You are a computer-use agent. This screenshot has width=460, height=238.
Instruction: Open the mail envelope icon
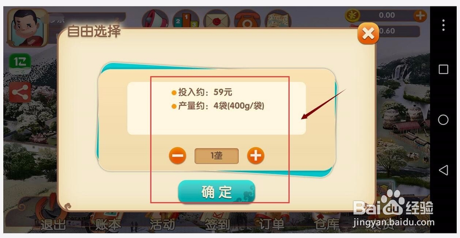tap(217, 19)
